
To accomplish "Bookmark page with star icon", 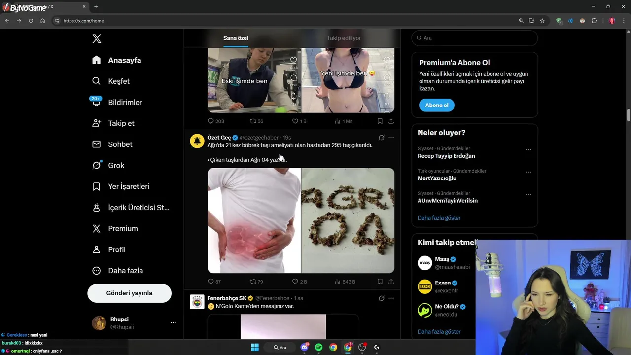I will (542, 21).
